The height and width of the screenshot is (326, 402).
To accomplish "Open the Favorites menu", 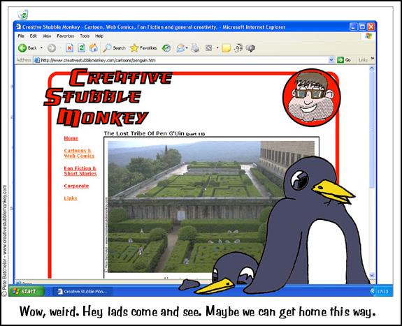I will coord(66,36).
